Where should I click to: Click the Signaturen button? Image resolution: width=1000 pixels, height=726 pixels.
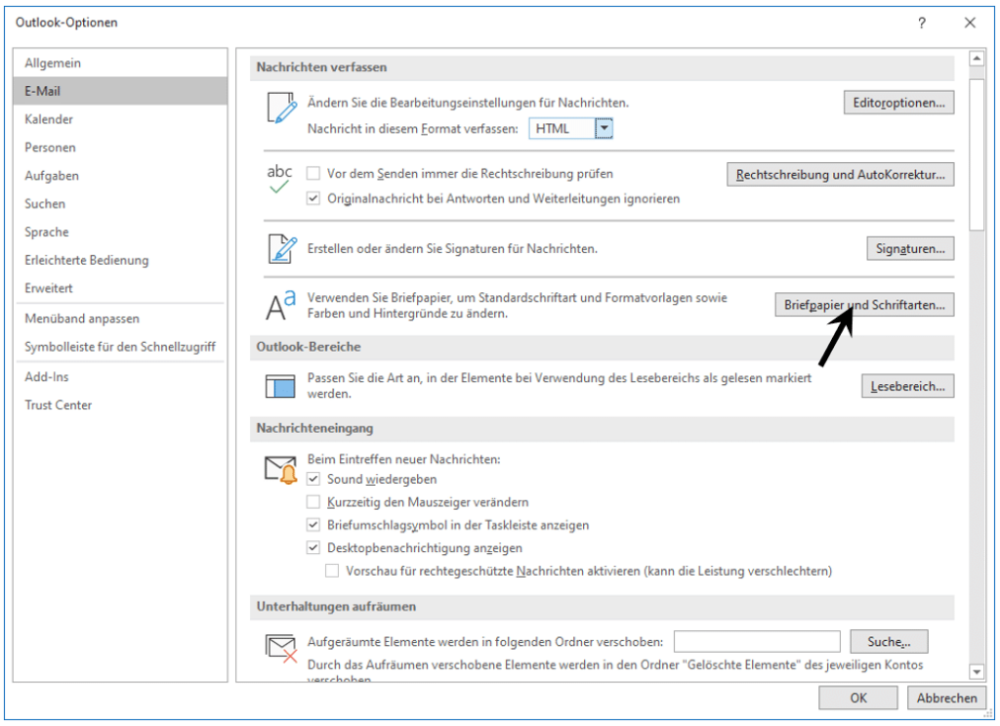click(x=910, y=248)
